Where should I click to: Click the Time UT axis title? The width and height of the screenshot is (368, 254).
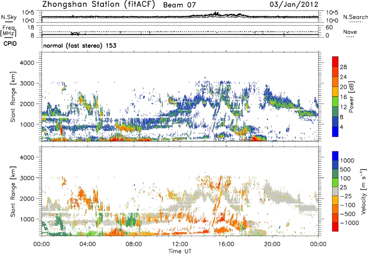(x=180, y=251)
